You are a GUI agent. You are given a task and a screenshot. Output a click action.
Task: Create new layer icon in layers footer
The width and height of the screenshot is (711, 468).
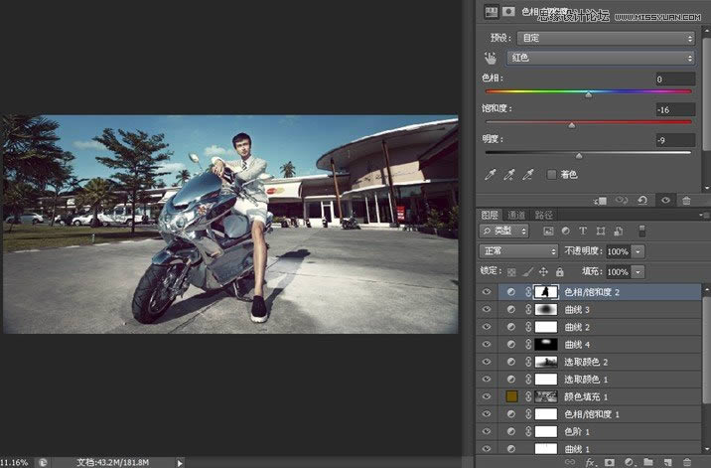tap(667, 462)
